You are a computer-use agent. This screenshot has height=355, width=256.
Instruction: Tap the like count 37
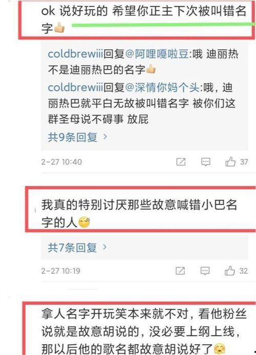click(x=244, y=162)
